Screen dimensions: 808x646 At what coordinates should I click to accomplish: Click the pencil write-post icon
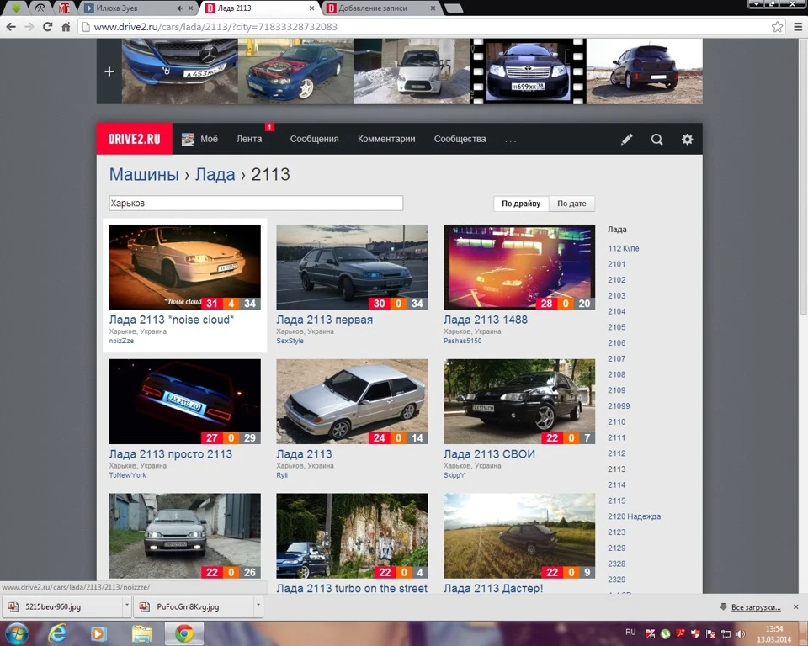pyautogui.click(x=626, y=139)
